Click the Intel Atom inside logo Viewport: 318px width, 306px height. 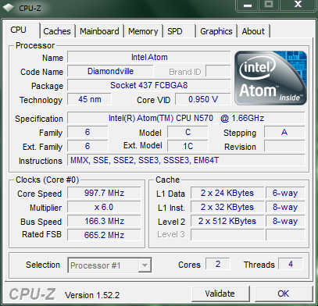tap(270, 78)
